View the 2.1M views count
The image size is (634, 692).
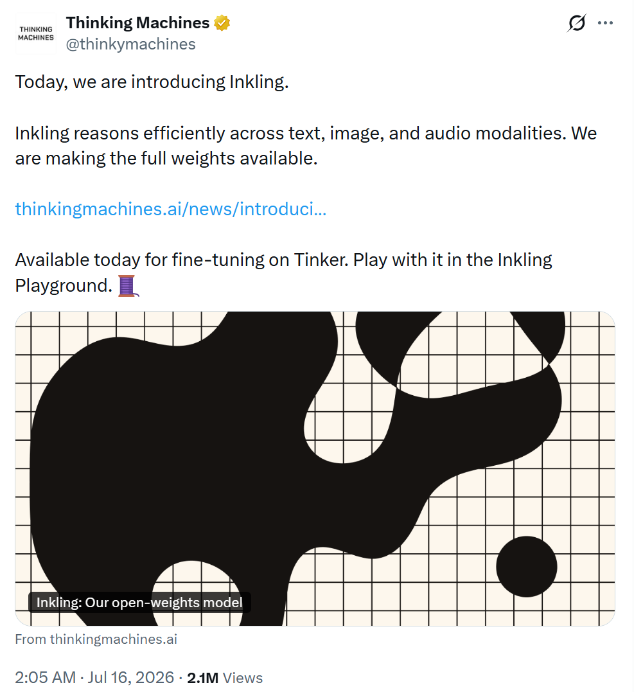point(203,678)
